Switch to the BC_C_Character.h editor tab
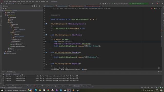This screenshot has width=164, height=92. 49,6
